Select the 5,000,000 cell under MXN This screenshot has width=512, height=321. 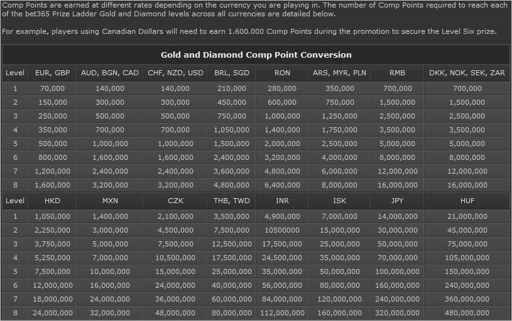click(x=110, y=244)
